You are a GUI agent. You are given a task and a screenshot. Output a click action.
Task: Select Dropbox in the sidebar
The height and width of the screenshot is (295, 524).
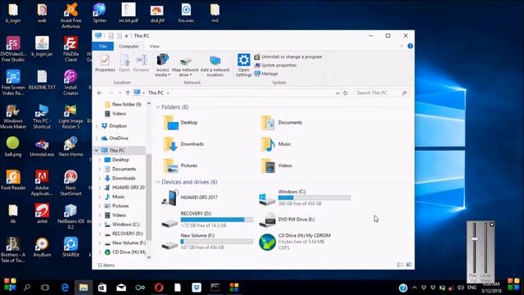(115, 126)
